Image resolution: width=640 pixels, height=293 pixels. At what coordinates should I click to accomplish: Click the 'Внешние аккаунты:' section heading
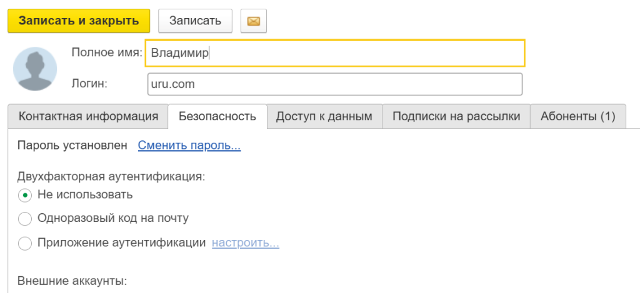[x=72, y=281]
